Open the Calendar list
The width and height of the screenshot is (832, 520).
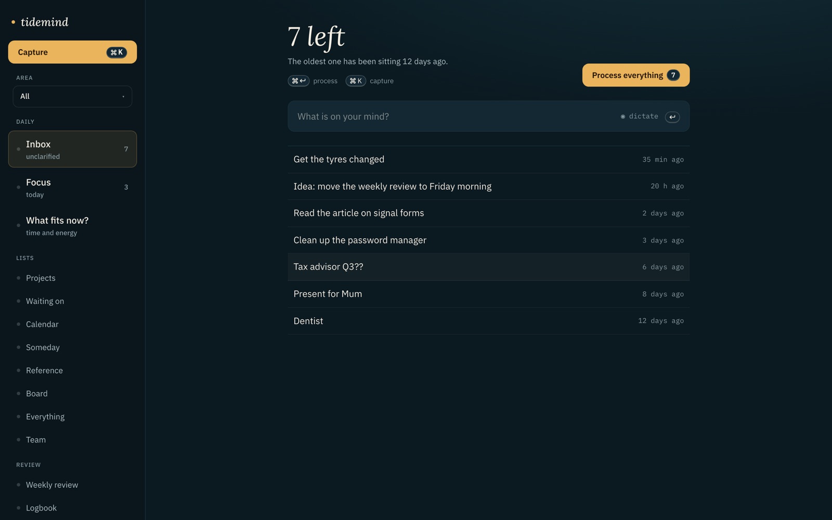click(x=72, y=324)
